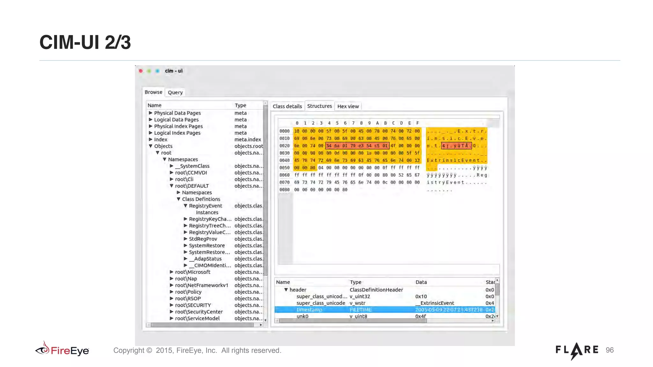This screenshot has width=653, height=367.
Task: Expand the StdRegProv class definition
Action: click(186, 239)
